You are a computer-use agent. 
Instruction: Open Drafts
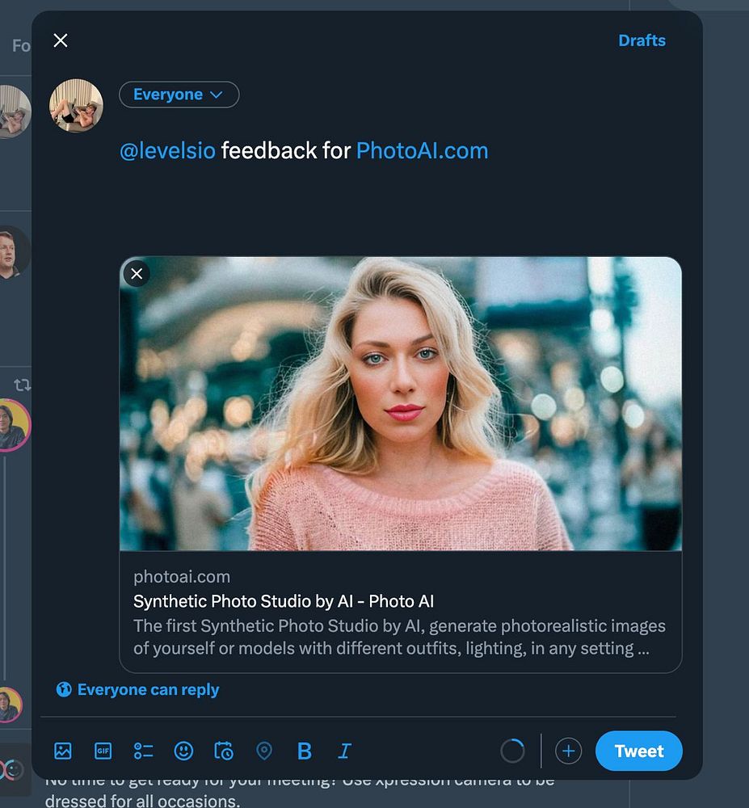[x=642, y=40]
